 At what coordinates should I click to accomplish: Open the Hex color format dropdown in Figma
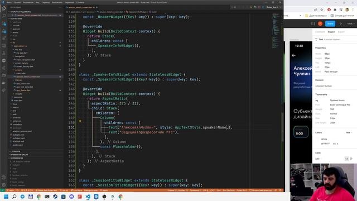point(349,133)
